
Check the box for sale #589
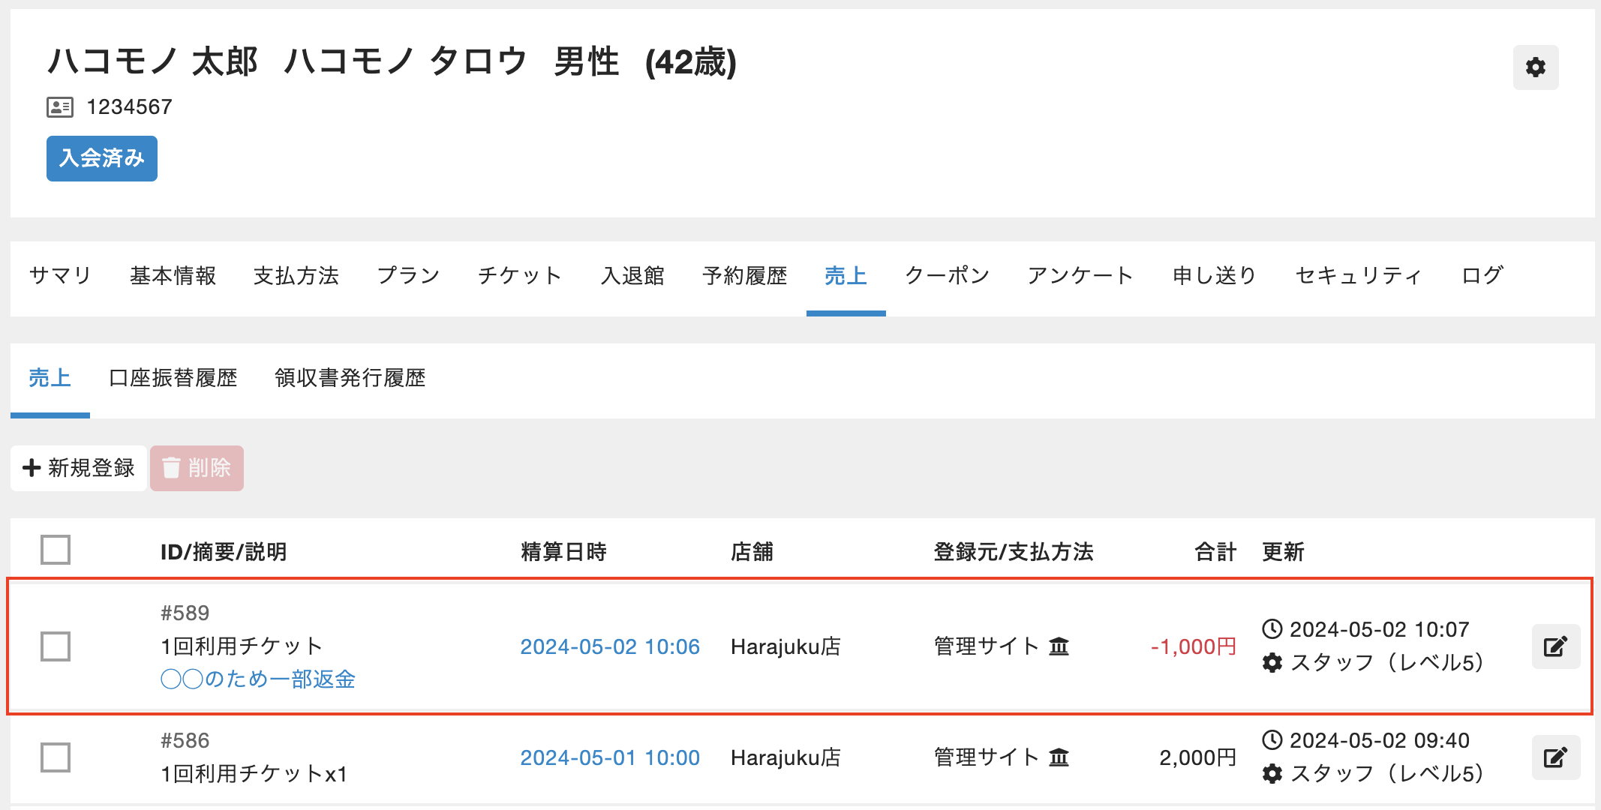pos(56,646)
